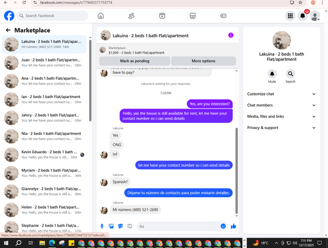
Task: Click message 'Mi número (480) 521-2690'
Action: pyautogui.click(x=135, y=209)
